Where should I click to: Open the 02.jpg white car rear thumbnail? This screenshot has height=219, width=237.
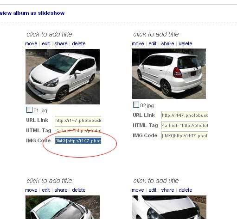click(x=169, y=73)
